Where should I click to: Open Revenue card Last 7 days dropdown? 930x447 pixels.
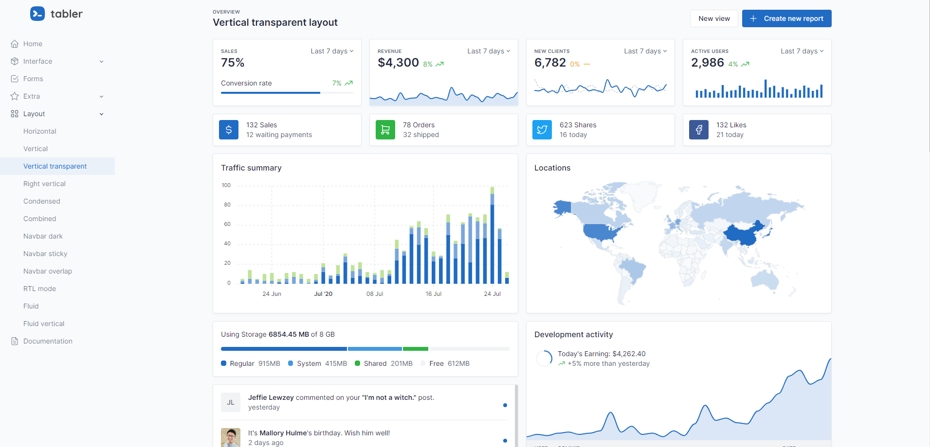tap(489, 51)
